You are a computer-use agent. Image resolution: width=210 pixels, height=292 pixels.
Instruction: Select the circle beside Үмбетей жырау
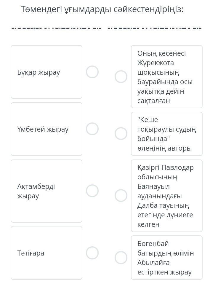pyautogui.click(x=92, y=129)
